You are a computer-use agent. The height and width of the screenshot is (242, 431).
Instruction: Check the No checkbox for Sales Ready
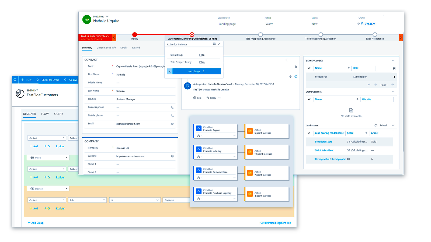point(200,55)
